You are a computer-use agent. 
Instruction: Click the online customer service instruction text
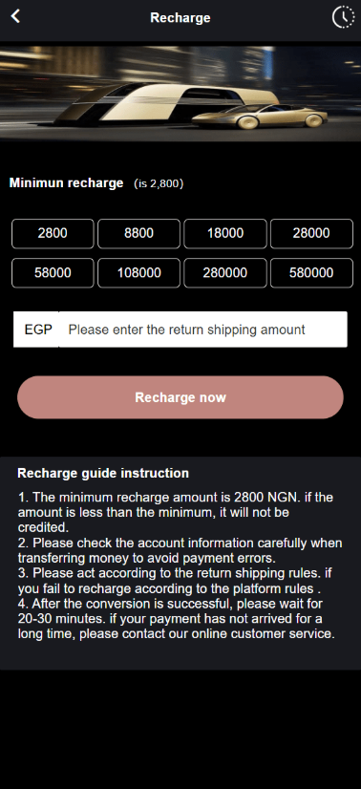point(177,618)
